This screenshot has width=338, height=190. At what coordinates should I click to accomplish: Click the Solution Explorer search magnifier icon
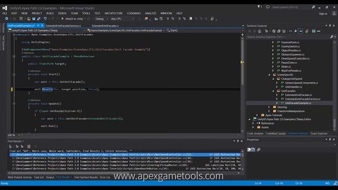(332, 37)
